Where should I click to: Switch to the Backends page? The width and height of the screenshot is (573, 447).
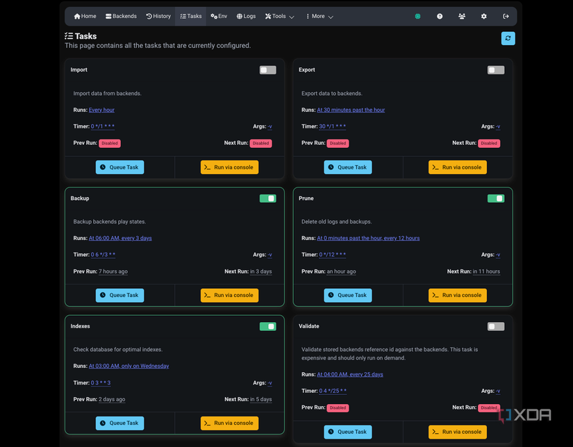click(x=122, y=15)
